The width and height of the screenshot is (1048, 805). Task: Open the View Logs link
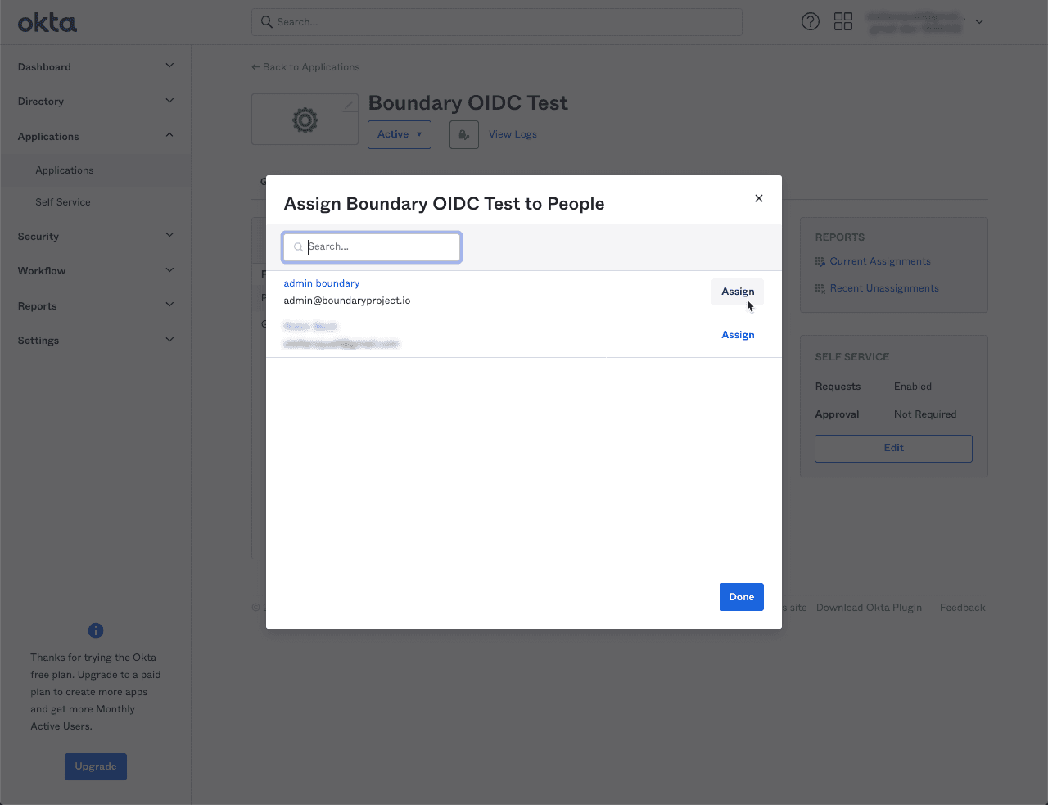click(x=513, y=134)
